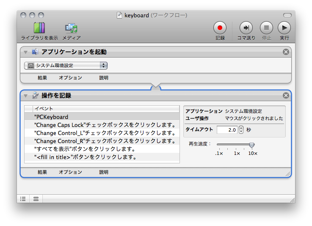This screenshot has height=226, width=312.
Task: Show 説明 of 操作を記録 action
Action: tap(104, 172)
